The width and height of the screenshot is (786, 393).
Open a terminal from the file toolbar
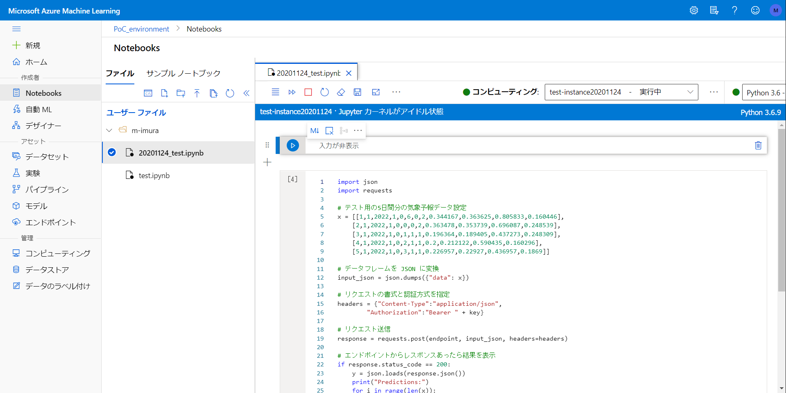[x=148, y=93]
